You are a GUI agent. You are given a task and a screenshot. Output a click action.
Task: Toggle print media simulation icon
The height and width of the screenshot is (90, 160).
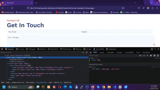[x=158, y=55]
